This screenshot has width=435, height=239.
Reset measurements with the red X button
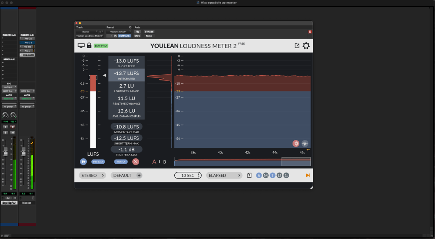coord(135,162)
